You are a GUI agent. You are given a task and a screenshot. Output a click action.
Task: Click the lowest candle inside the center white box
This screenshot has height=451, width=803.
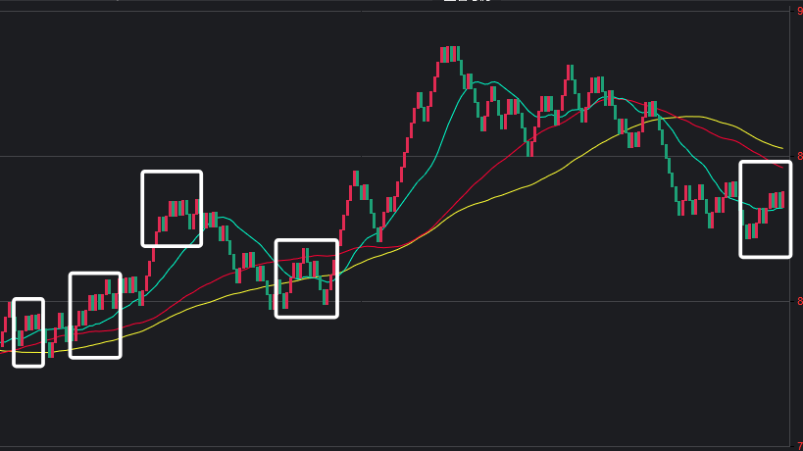click(284, 301)
